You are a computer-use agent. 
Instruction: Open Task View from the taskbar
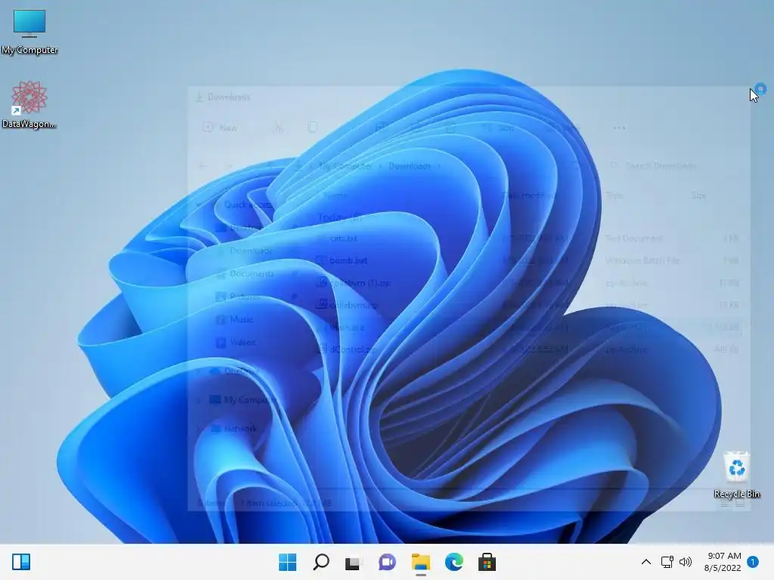coord(354,562)
